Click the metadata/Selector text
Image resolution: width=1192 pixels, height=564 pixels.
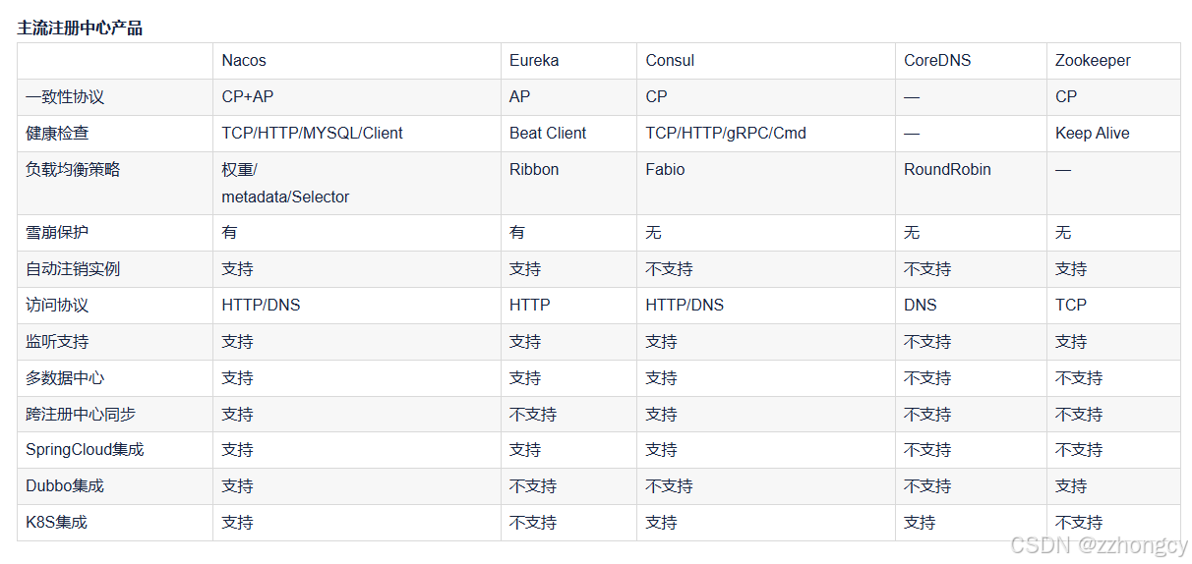[285, 197]
